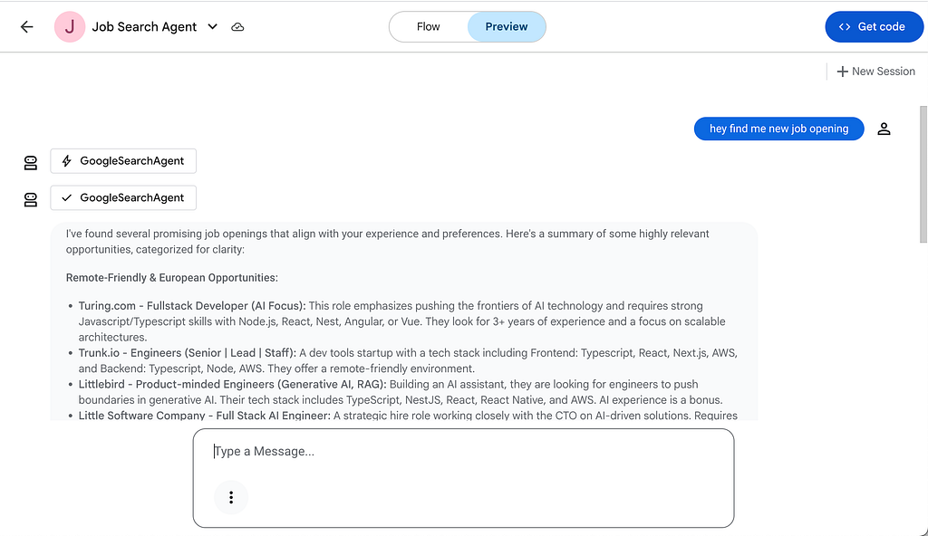Select the 'hey find me new job opening' message bubble
The width and height of the screenshot is (928, 536).
(x=778, y=129)
